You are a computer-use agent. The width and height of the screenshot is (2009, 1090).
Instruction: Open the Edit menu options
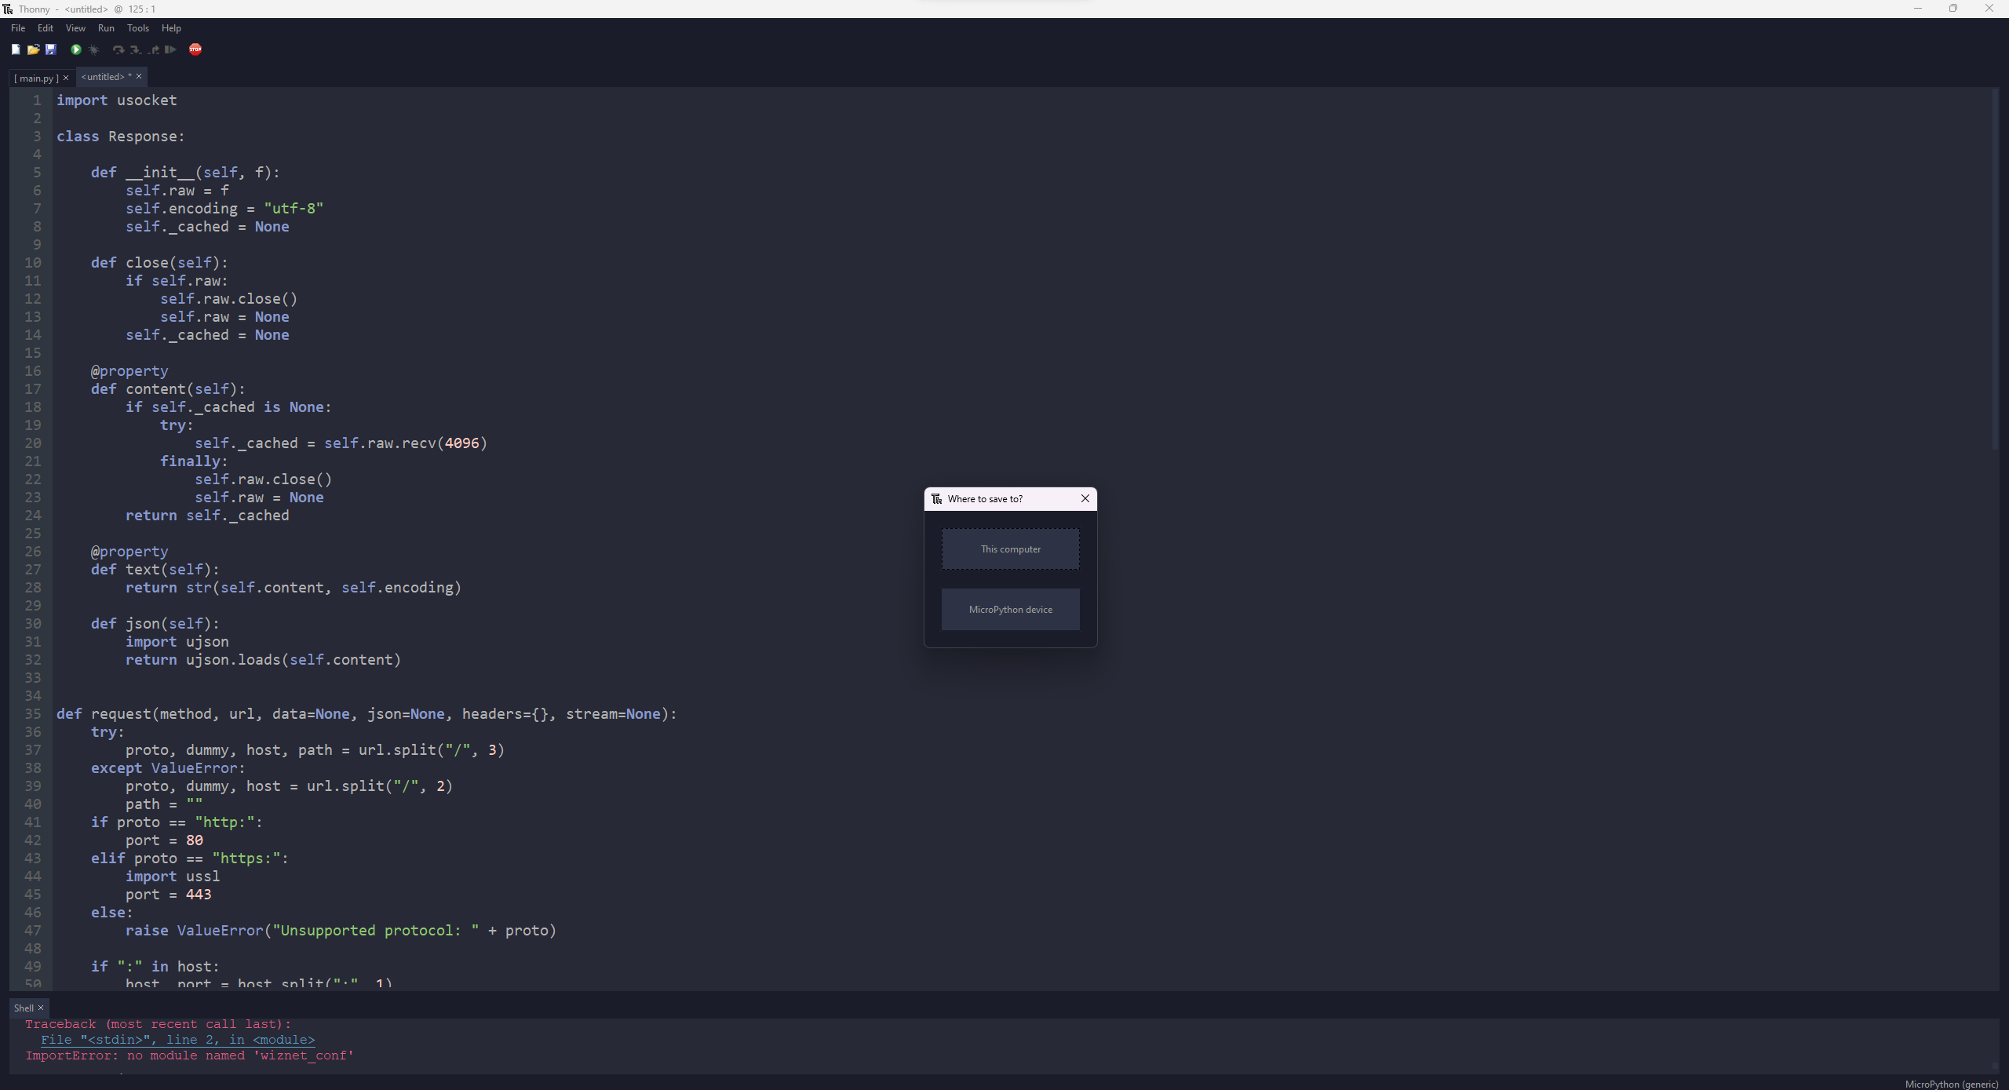pos(46,28)
